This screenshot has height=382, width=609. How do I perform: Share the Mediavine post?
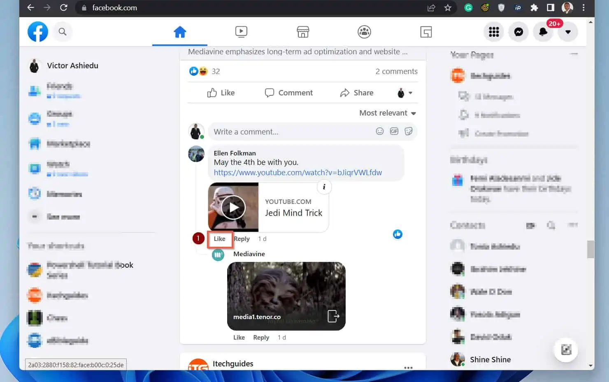pyautogui.click(x=357, y=93)
